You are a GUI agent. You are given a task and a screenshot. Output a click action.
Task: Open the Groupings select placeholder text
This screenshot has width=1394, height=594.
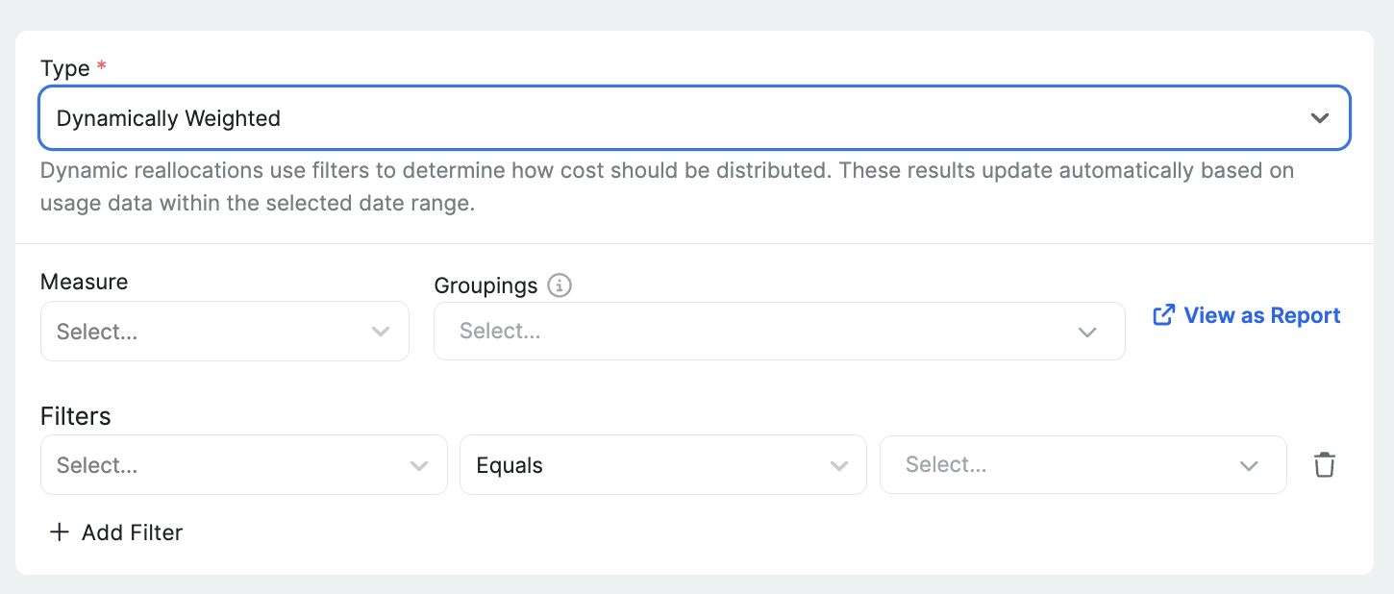(500, 332)
